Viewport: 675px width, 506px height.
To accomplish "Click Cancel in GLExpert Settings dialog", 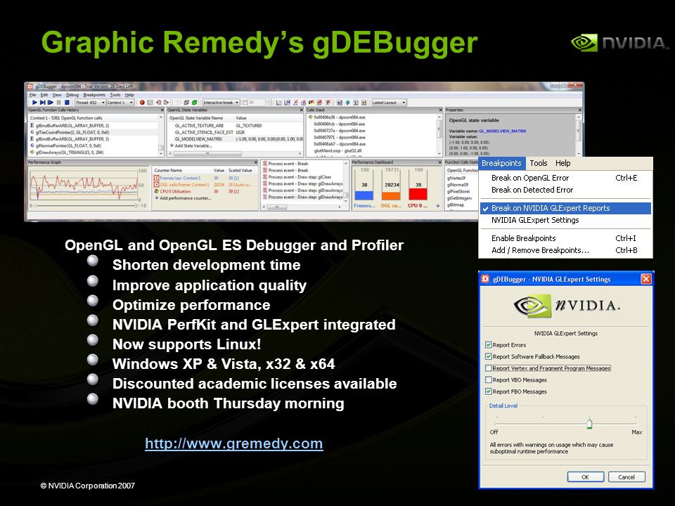I will [x=626, y=476].
